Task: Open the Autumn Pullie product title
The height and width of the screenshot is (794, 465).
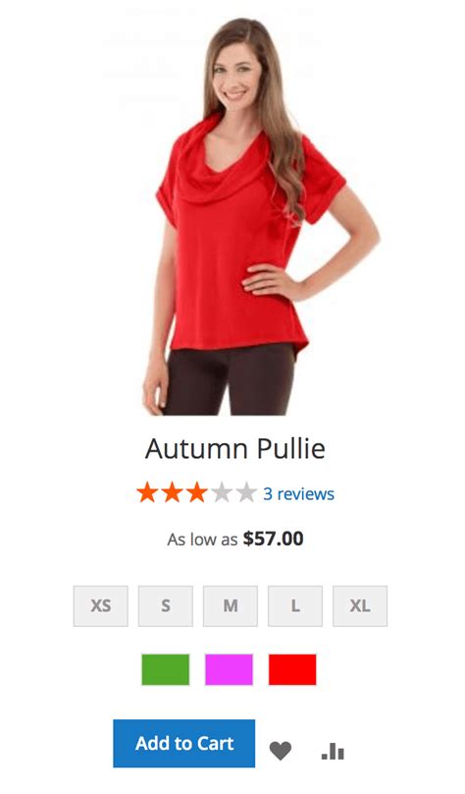Action: click(235, 449)
